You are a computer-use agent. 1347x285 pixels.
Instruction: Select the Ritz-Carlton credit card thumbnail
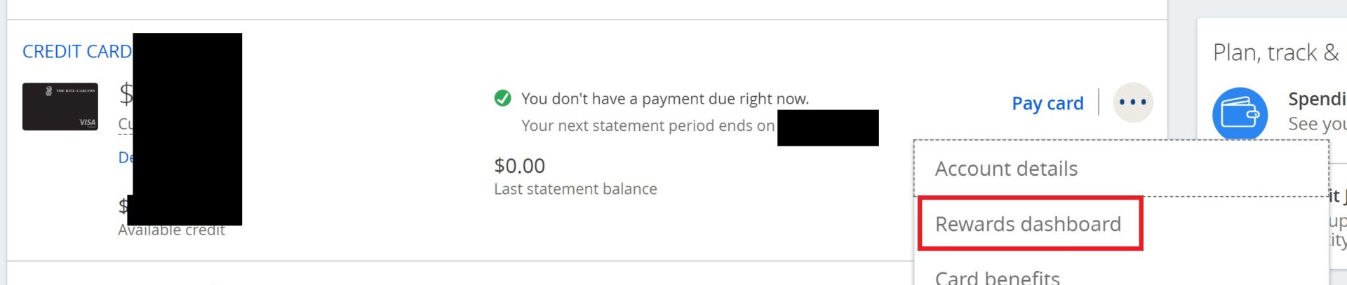point(60,106)
